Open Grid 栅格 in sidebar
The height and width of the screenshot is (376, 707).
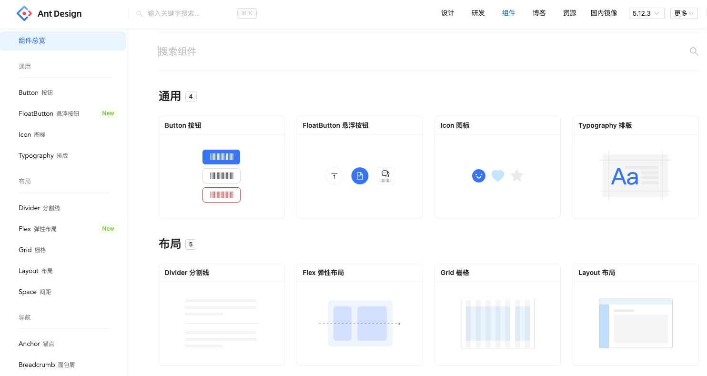(63, 250)
